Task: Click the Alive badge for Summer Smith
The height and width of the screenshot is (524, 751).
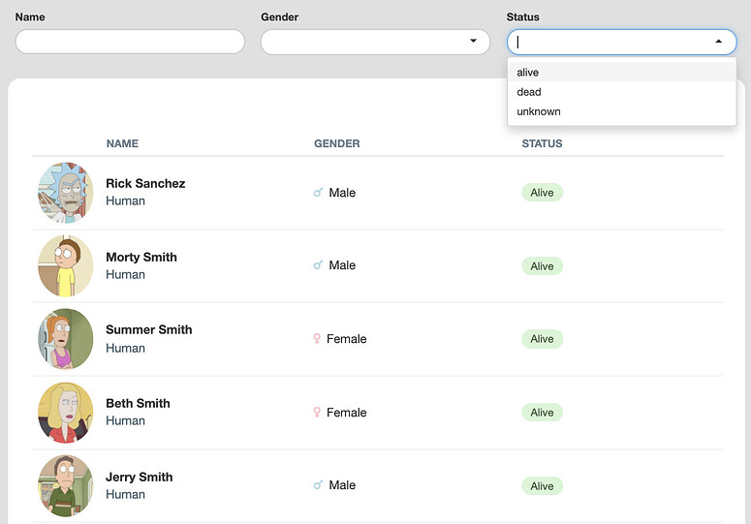Action: (x=543, y=339)
